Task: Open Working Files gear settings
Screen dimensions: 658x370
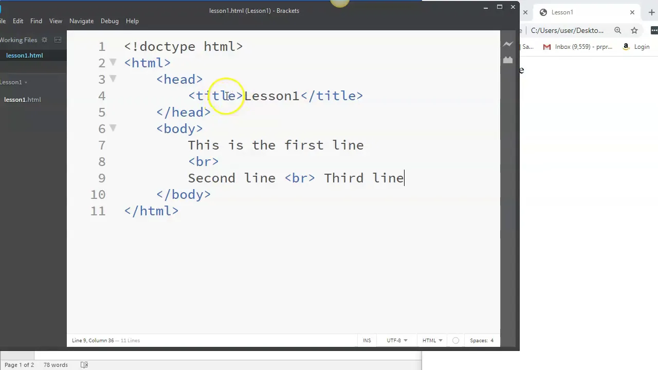Action: [44, 40]
